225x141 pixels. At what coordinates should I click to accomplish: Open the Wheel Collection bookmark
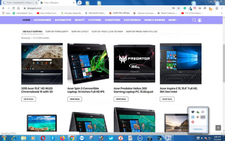coord(167,13)
